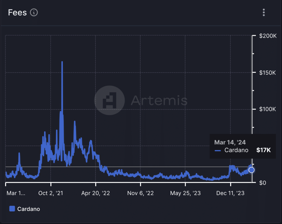Click the $17K value in tooltip
The width and height of the screenshot is (282, 224).
[264, 150]
